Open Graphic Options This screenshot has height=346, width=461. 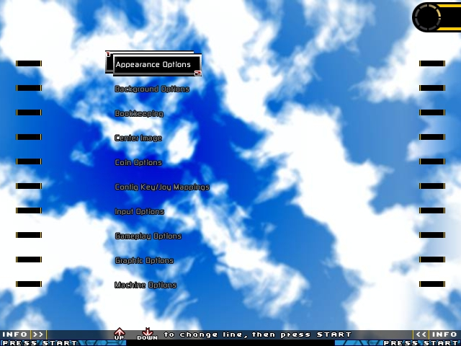point(144,260)
